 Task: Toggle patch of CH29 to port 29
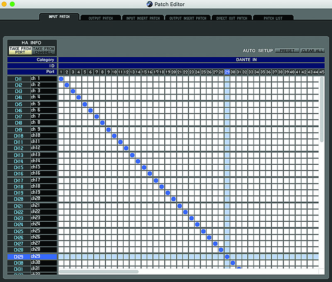click(227, 257)
